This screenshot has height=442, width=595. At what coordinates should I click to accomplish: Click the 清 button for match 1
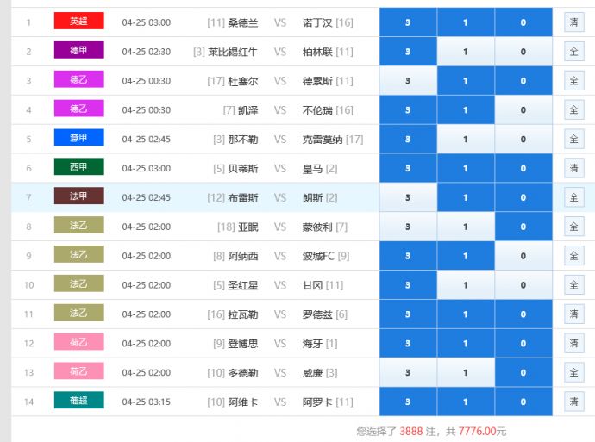[573, 22]
